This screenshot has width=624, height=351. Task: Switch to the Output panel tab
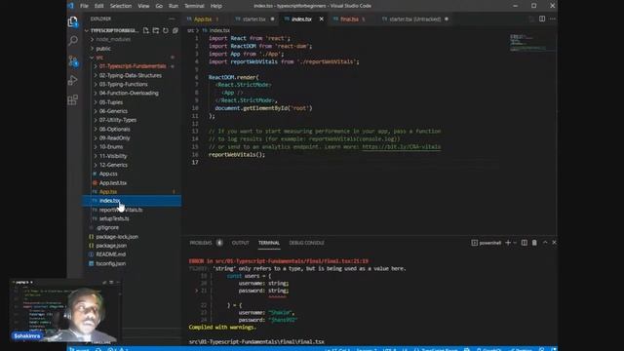point(240,243)
